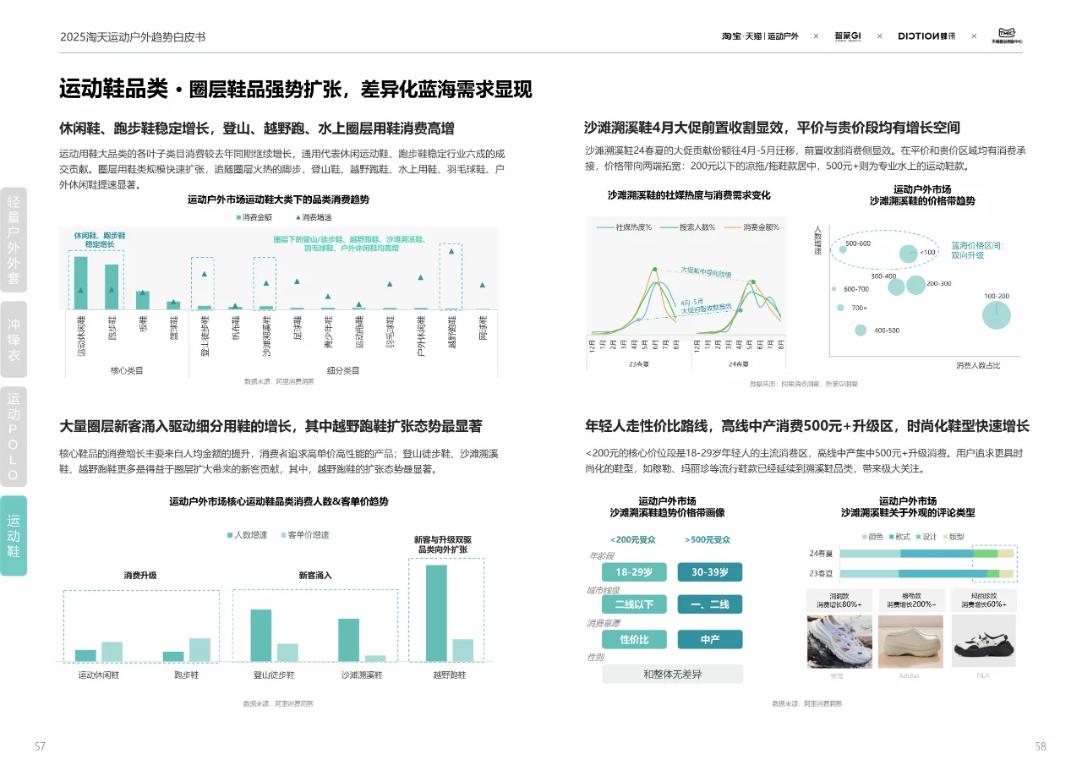Click the 100-200 price bubble
The width and height of the screenshot is (1082, 765).
(997, 315)
